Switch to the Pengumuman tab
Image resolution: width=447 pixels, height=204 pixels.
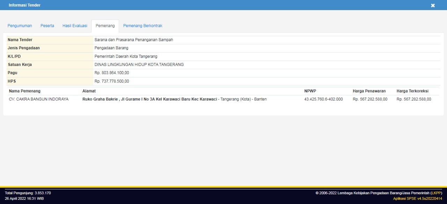[20, 26]
